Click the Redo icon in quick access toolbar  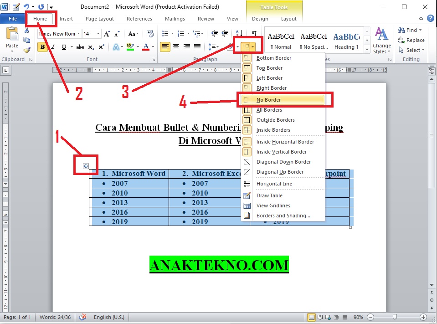click(x=41, y=7)
